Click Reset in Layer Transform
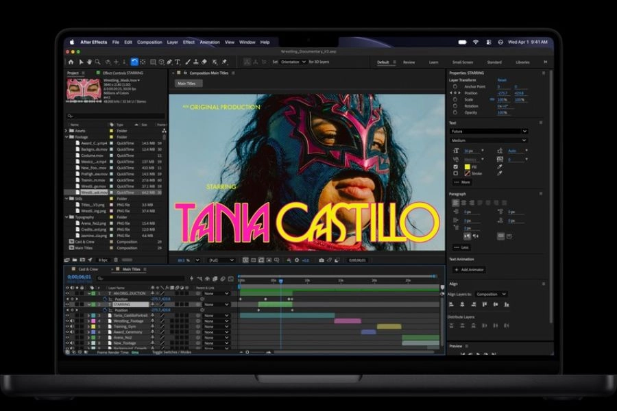 502,80
